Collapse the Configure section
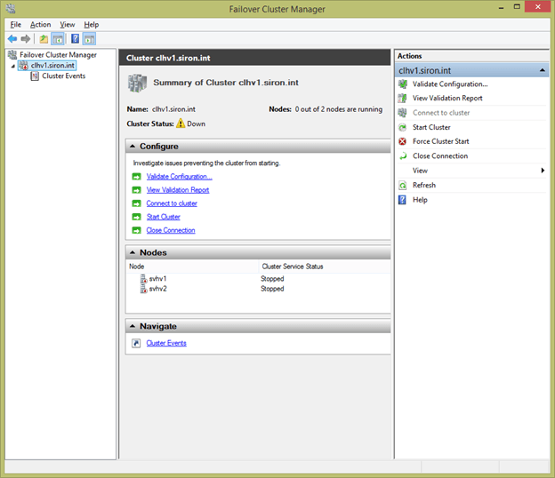 [x=133, y=147]
